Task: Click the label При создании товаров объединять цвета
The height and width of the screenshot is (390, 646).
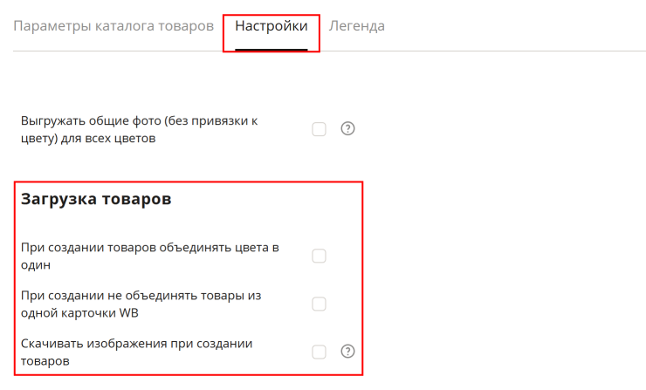Action: [x=150, y=257]
